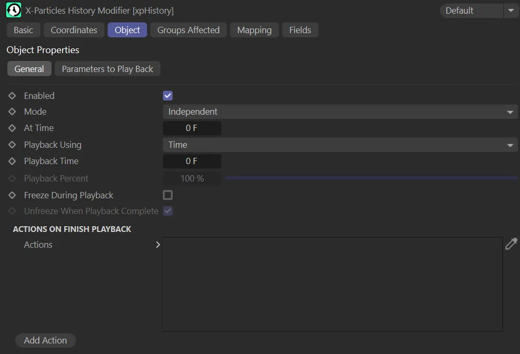Click the Add Action button
Viewport: 520px width, 354px height.
click(x=45, y=340)
